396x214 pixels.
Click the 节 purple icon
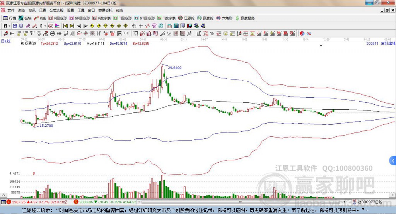point(154,26)
